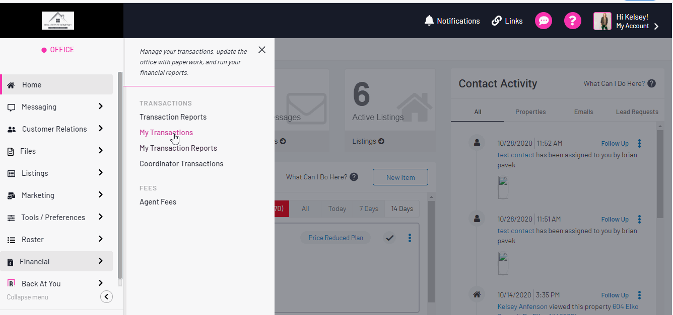The height and width of the screenshot is (315, 673).
Task: Select the Today filter tab
Action: click(x=337, y=208)
